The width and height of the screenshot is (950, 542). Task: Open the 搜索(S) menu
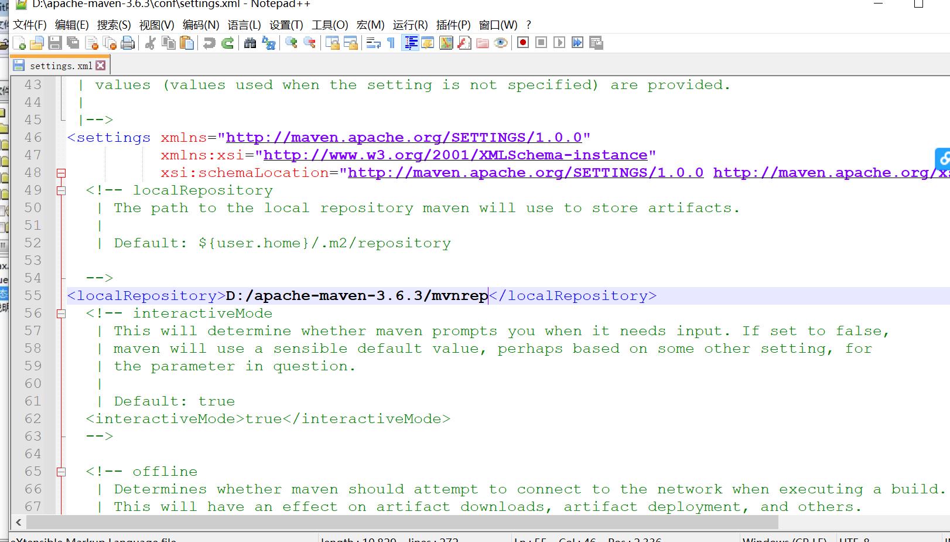(x=114, y=25)
